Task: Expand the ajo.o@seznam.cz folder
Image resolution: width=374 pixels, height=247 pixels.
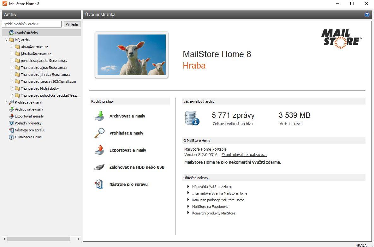Action: coord(12,47)
